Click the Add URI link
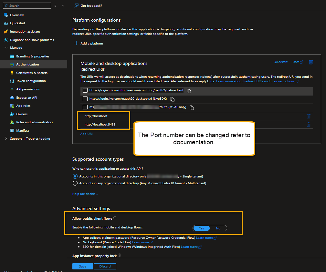This screenshot has height=272, width=326. click(x=86, y=134)
